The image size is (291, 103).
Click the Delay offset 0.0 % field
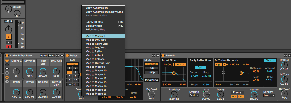tap(72, 85)
